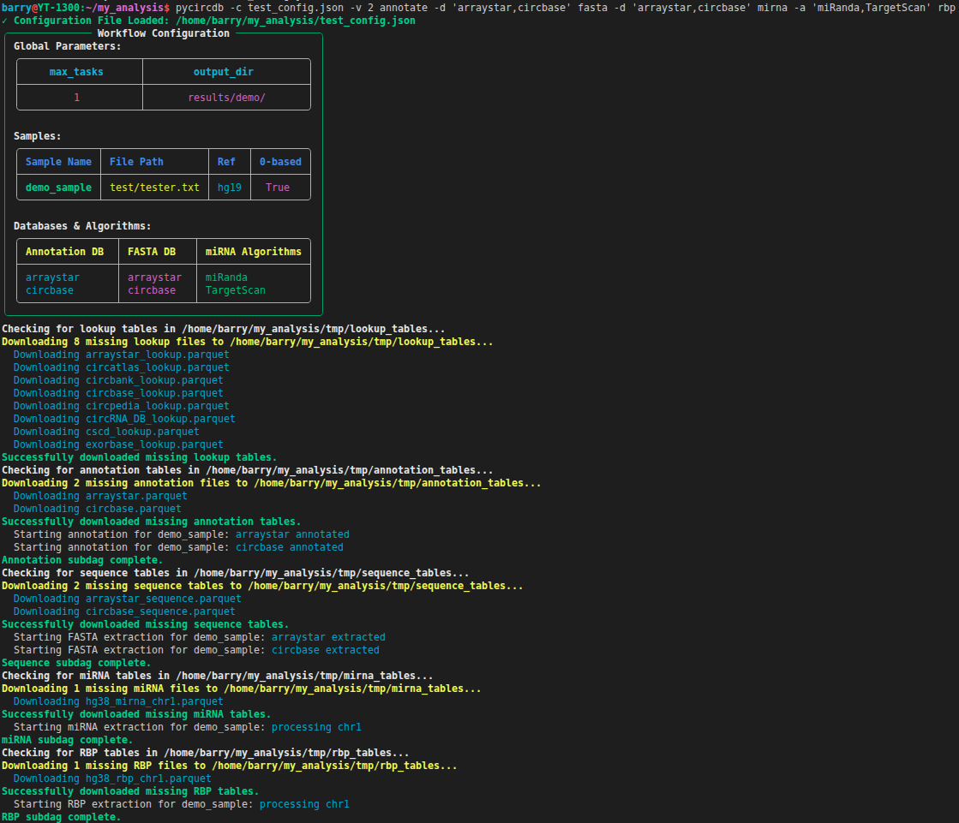Click 'Downloading 8 missing lookup files' line
Viewport: 959px width, 823px height.
tap(247, 342)
